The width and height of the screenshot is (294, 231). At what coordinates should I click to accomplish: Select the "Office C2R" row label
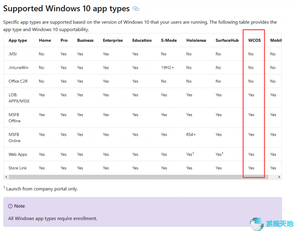(x=18, y=81)
